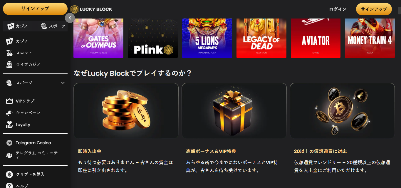Open カジノ via the sidebar cards icon
Image resolution: width=401 pixels, height=188 pixels.
tap(9, 41)
